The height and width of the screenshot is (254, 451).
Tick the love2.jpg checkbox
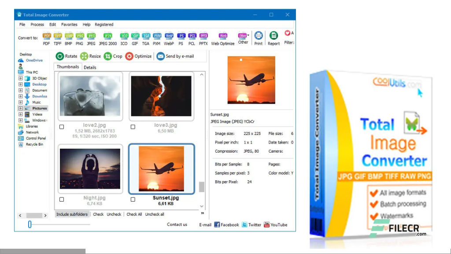coord(62,127)
